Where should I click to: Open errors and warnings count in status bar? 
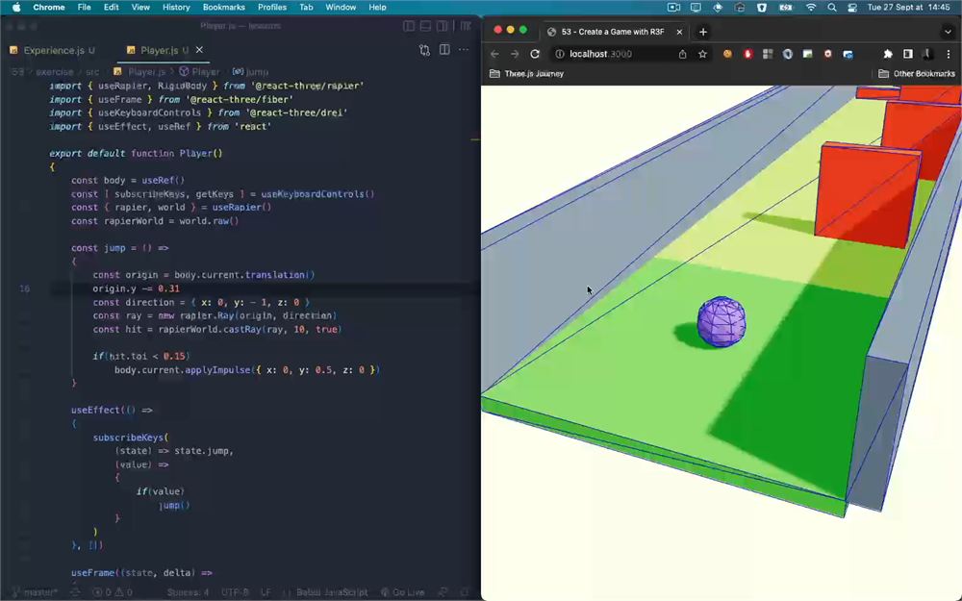pos(113,592)
